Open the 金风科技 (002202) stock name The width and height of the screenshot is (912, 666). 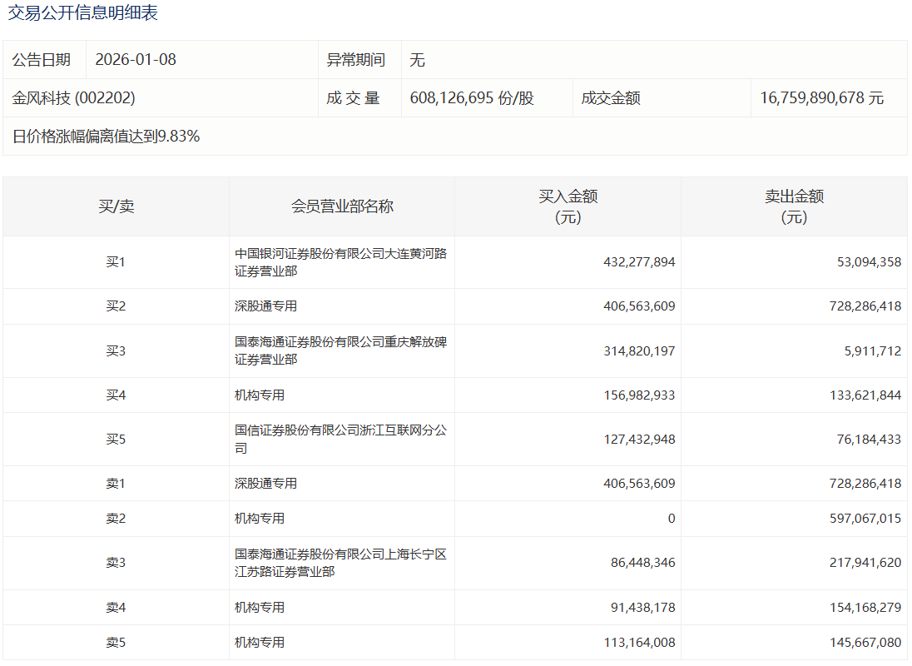point(73,98)
